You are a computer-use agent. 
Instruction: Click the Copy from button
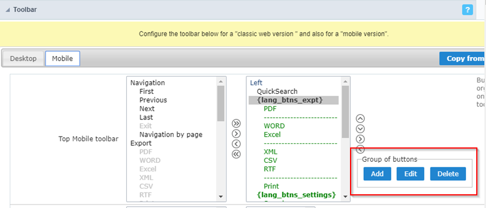[x=462, y=59]
